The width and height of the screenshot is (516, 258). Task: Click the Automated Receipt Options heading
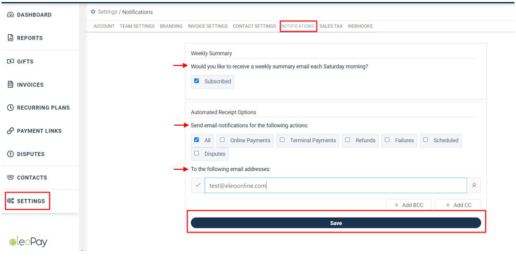click(x=223, y=112)
